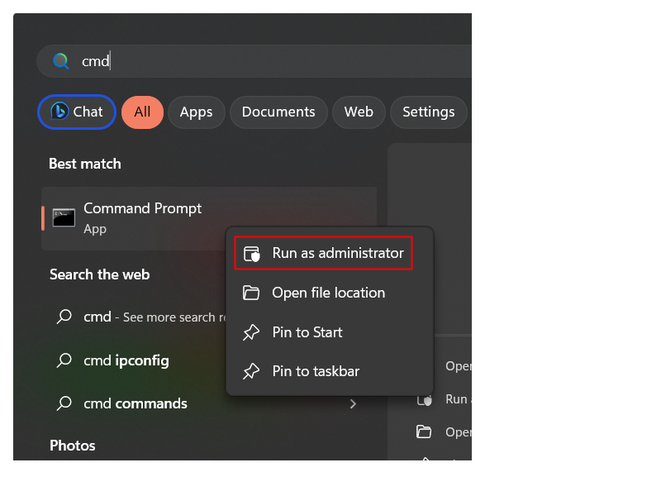Click the pin icon beside Pin to Start
This screenshot has height=496, width=661.
tap(251, 332)
